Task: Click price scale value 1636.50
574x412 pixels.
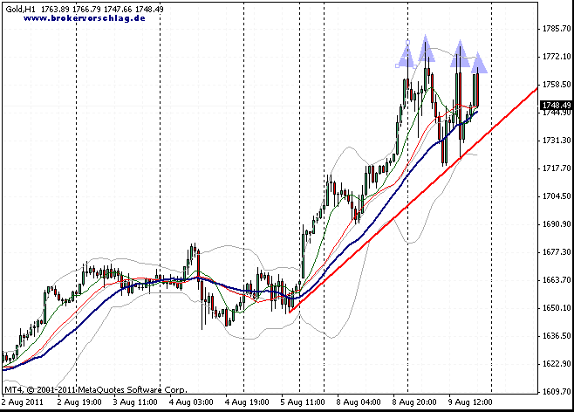Action: [557, 336]
